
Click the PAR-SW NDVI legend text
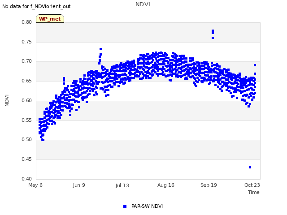[147, 206]
